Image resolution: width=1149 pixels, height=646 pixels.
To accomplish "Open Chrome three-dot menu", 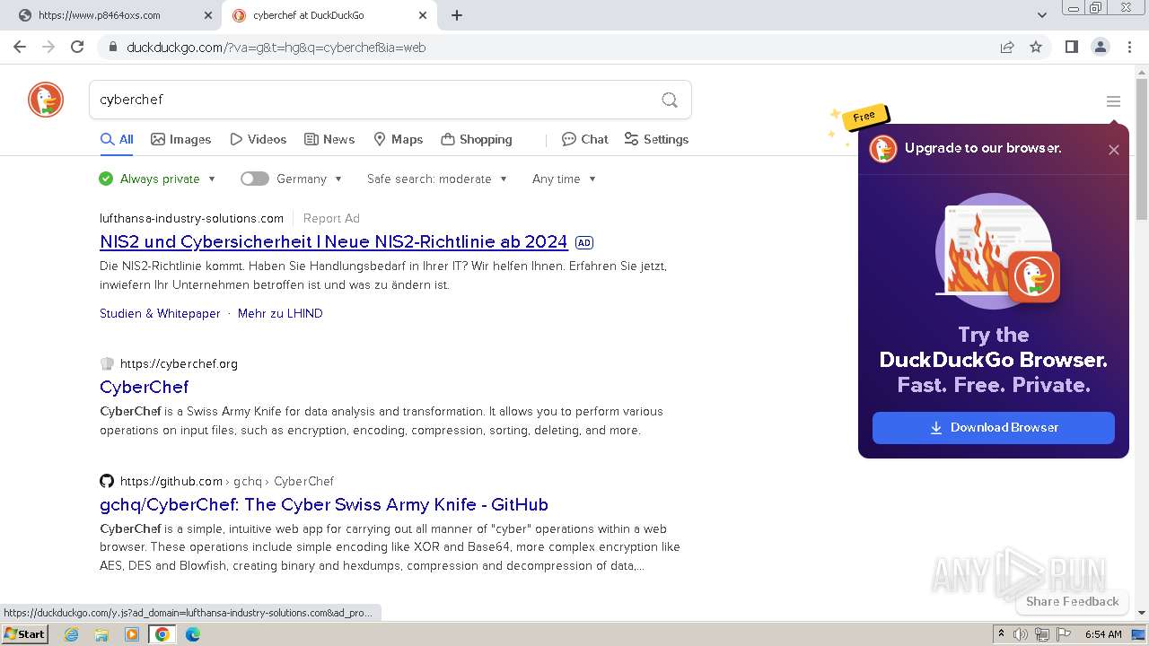I will pyautogui.click(x=1129, y=47).
